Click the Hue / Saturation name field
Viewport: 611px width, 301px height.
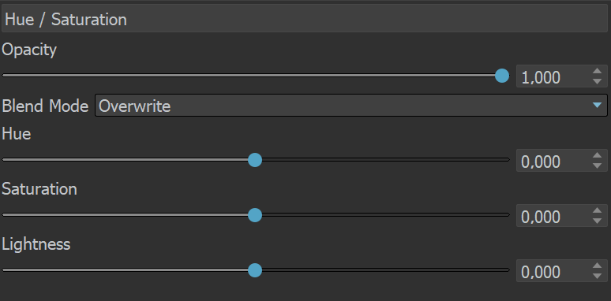(305, 19)
